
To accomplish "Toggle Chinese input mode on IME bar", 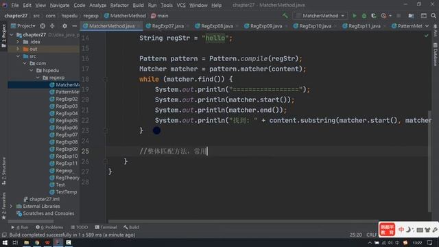I will click(401, 230).
